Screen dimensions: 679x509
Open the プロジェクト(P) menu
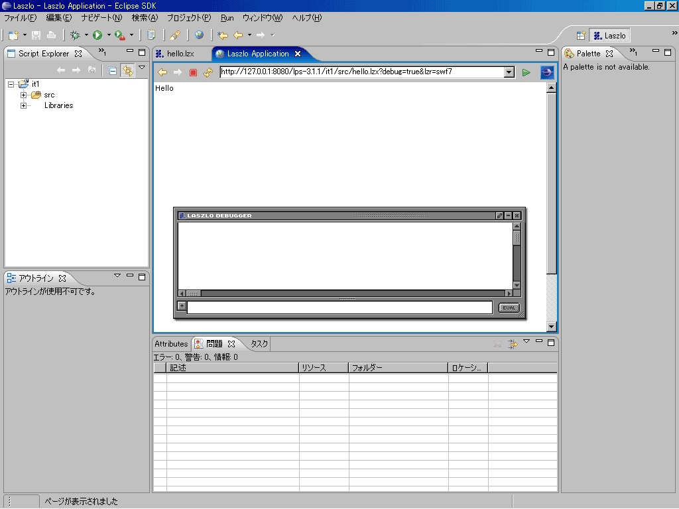189,18
